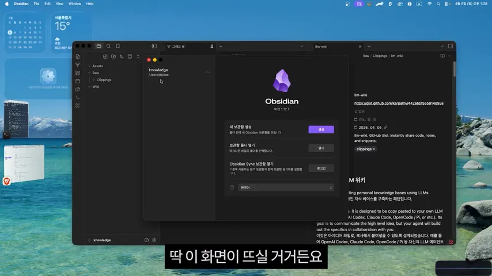492x276 pixels.
Task: Toggle the left sidebar collapse icon
Action: pyautogui.click(x=154, y=46)
